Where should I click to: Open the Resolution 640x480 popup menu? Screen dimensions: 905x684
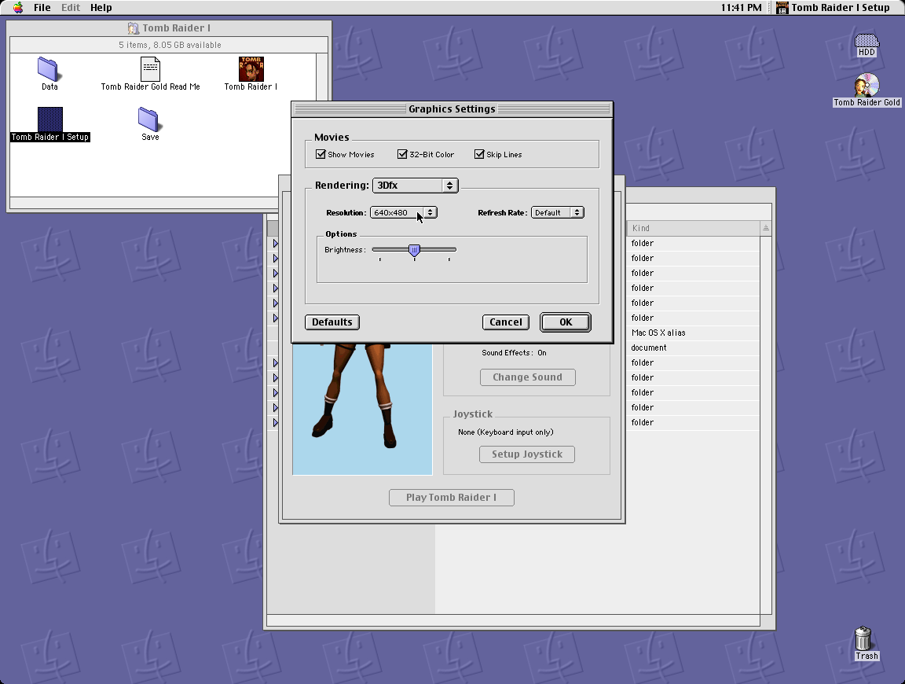click(404, 212)
